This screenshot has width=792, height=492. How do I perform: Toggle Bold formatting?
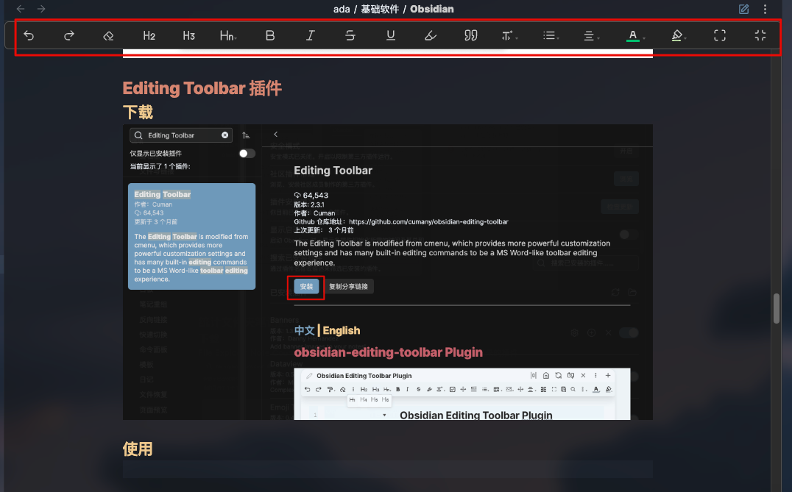269,35
